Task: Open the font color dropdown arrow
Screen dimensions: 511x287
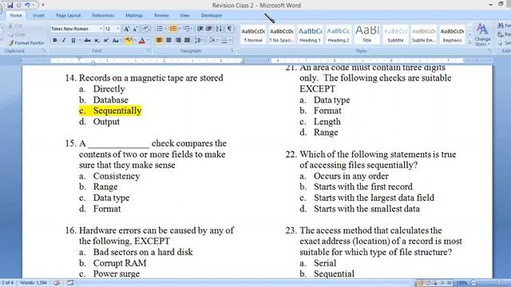Action: click(148, 41)
